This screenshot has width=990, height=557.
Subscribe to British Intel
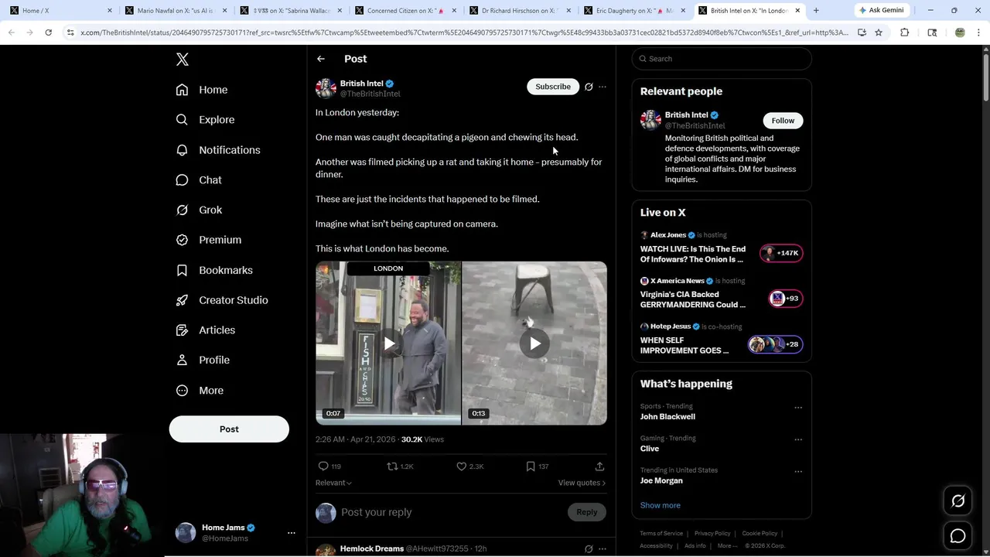tap(553, 87)
